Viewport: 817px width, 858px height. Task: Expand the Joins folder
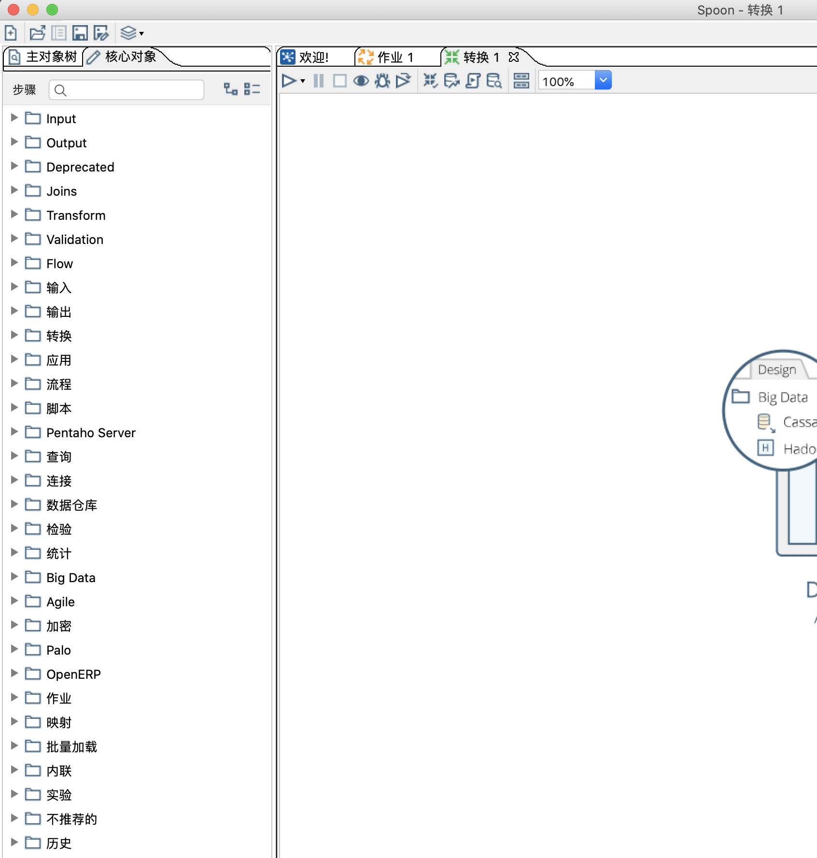coord(14,190)
